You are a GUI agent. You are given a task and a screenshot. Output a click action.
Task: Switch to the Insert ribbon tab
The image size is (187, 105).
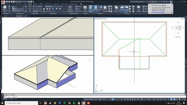pos(13,4)
